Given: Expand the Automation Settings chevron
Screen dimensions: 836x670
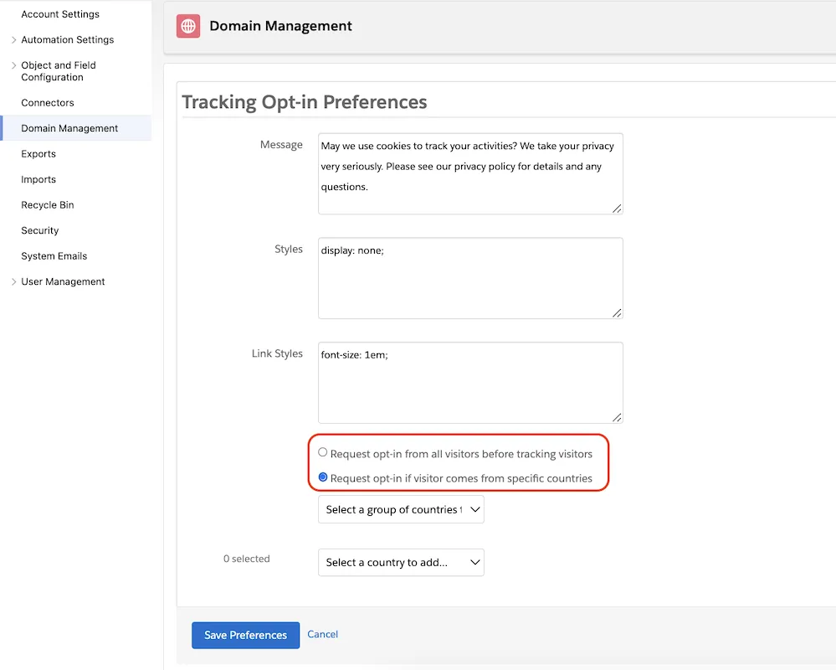Looking at the screenshot, I should pyautogui.click(x=14, y=40).
